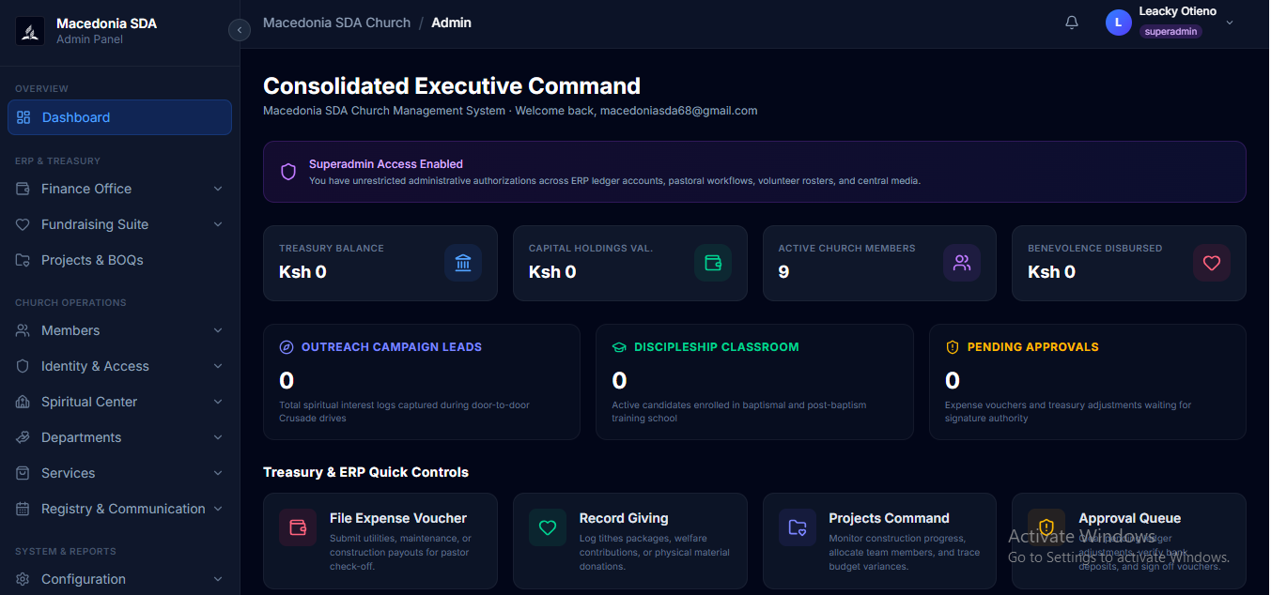The image size is (1271, 595).
Task: Click the shield alert icon beside Pending Approvals
Action: pos(953,347)
